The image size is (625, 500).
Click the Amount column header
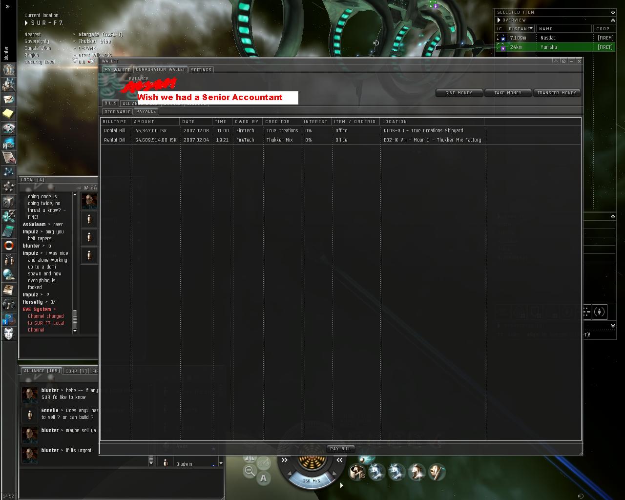[x=156, y=122]
